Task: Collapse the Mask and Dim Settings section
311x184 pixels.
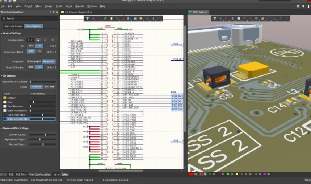Action: pyautogui.click(x=2, y=128)
